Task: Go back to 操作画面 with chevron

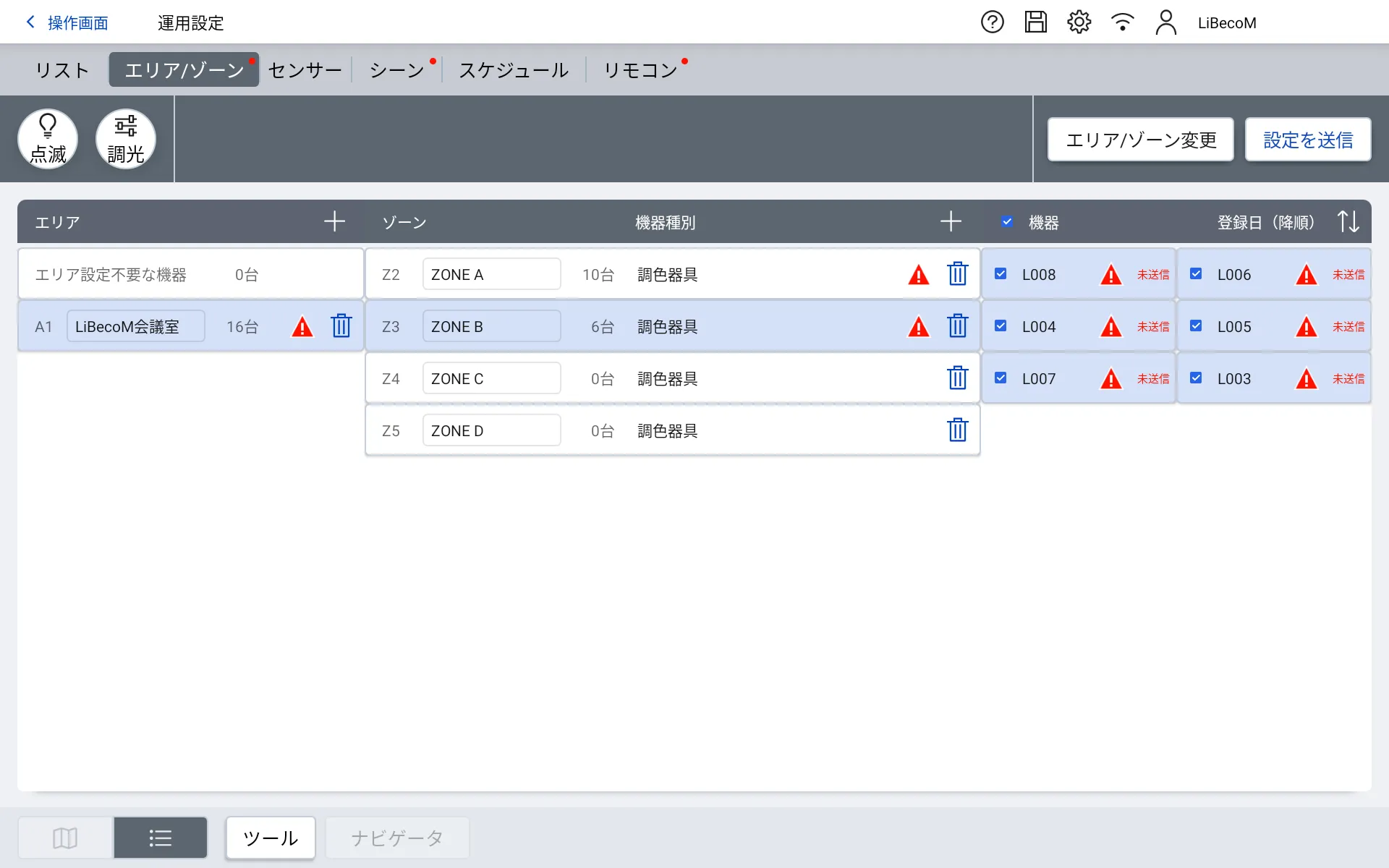Action: [31, 22]
